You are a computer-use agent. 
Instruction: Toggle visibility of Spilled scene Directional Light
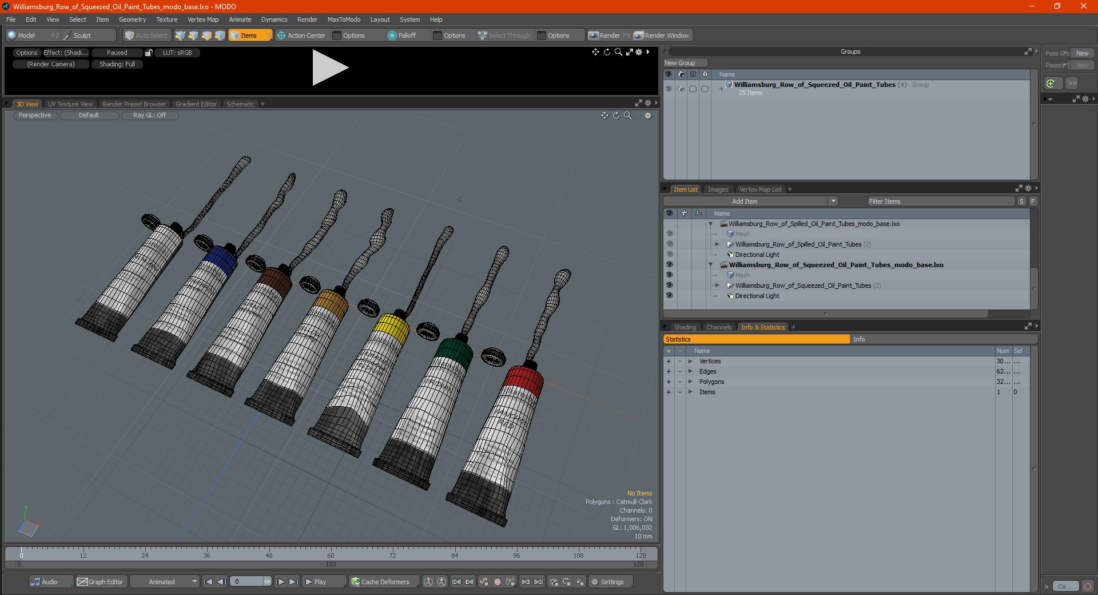[x=669, y=255]
